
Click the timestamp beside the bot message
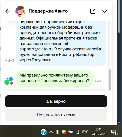pyautogui.click(x=97, y=81)
